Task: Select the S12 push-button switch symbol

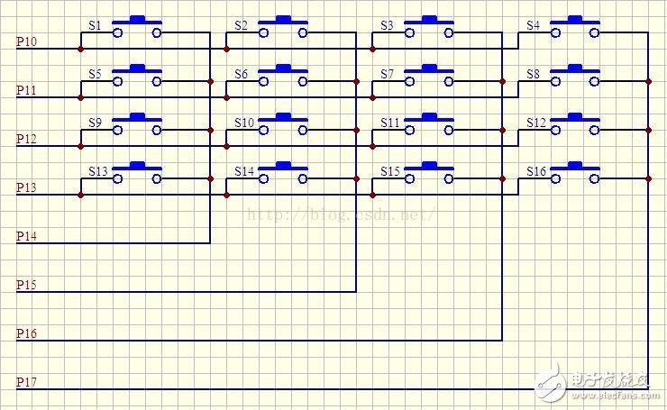Action: [574, 125]
